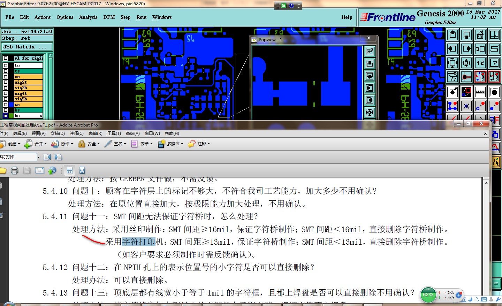Click the Popview pan down icon
This screenshot has height=306, width=502.
tap(370, 76)
